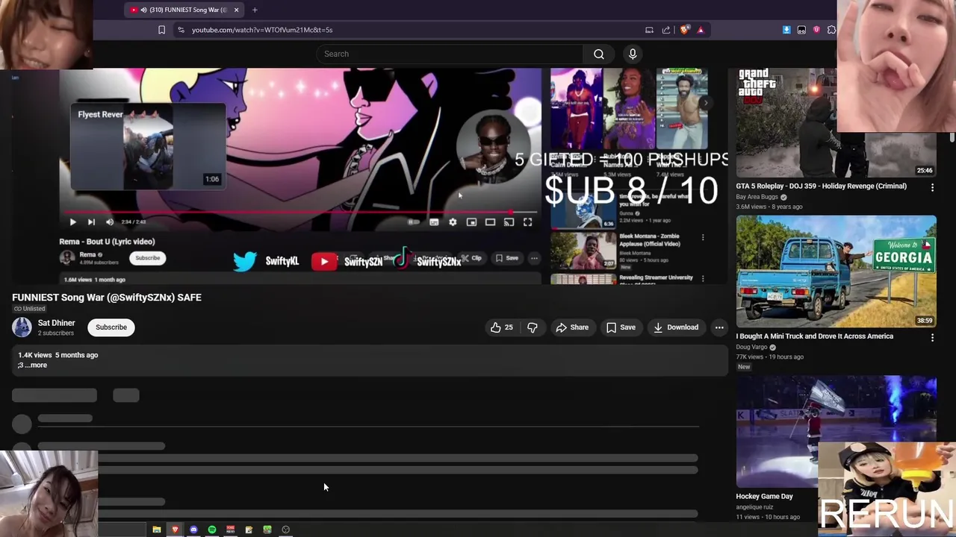This screenshot has width=956, height=537.
Task: Enter fullscreen in embedded player
Action: tap(527, 222)
